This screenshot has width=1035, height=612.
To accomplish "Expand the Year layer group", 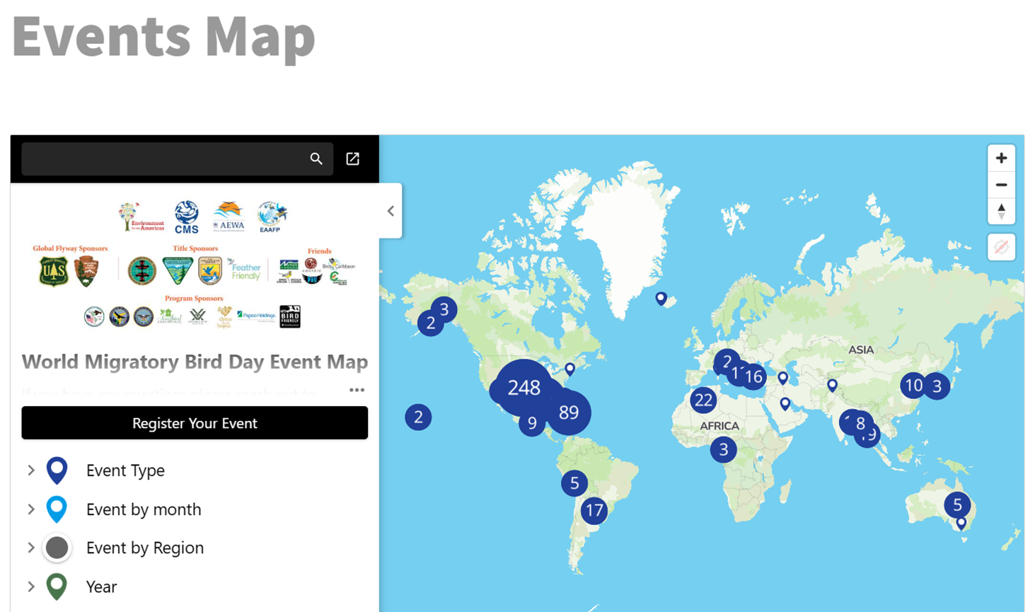I will click(x=31, y=587).
